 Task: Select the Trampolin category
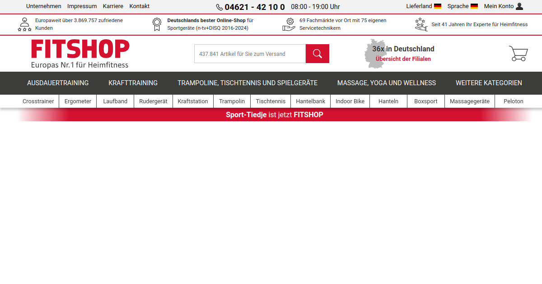[232, 101]
